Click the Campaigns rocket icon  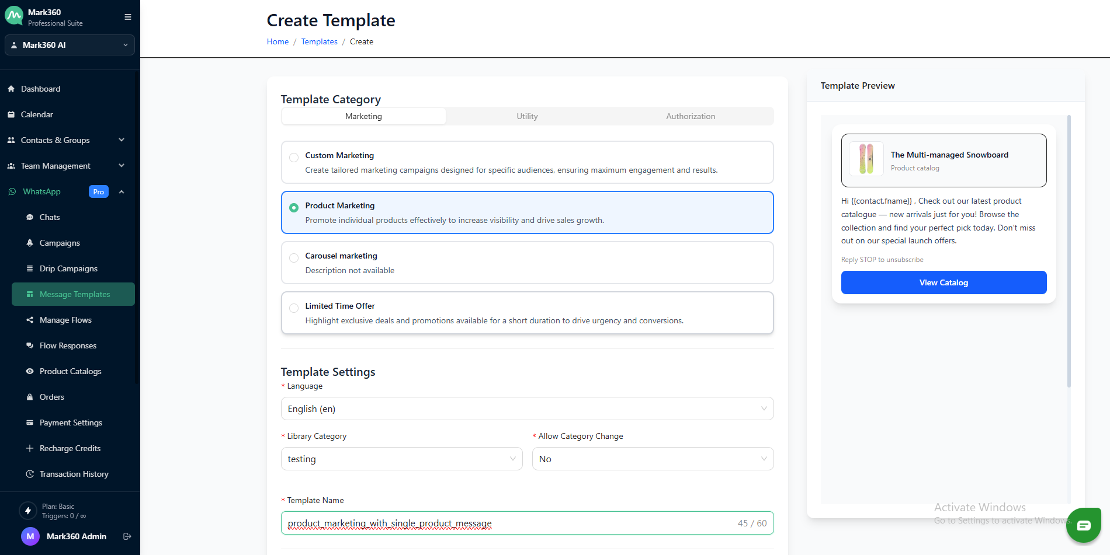pyautogui.click(x=30, y=243)
